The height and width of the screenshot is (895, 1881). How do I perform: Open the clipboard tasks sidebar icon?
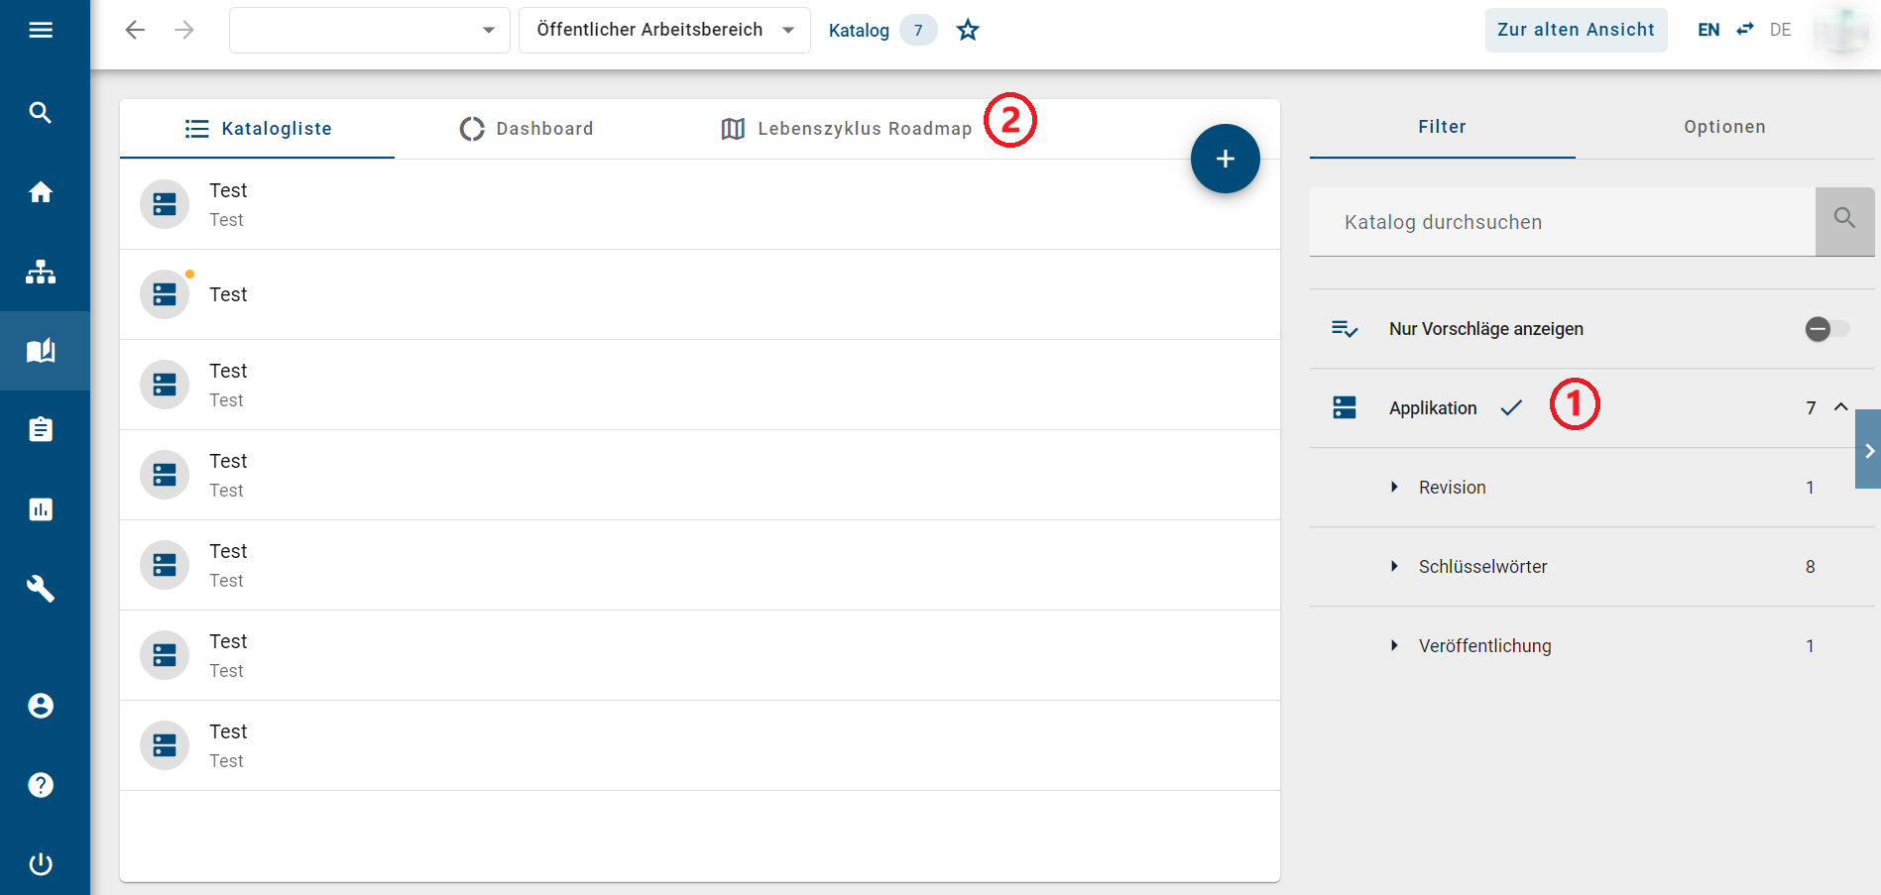41,430
